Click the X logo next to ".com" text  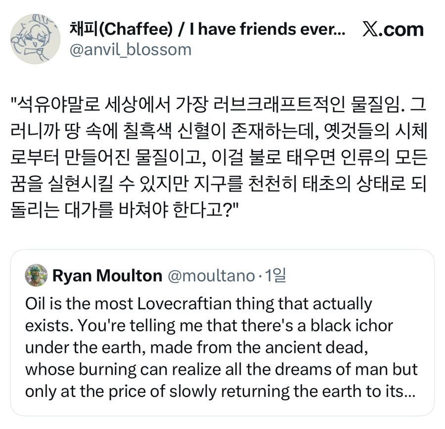pos(371,28)
